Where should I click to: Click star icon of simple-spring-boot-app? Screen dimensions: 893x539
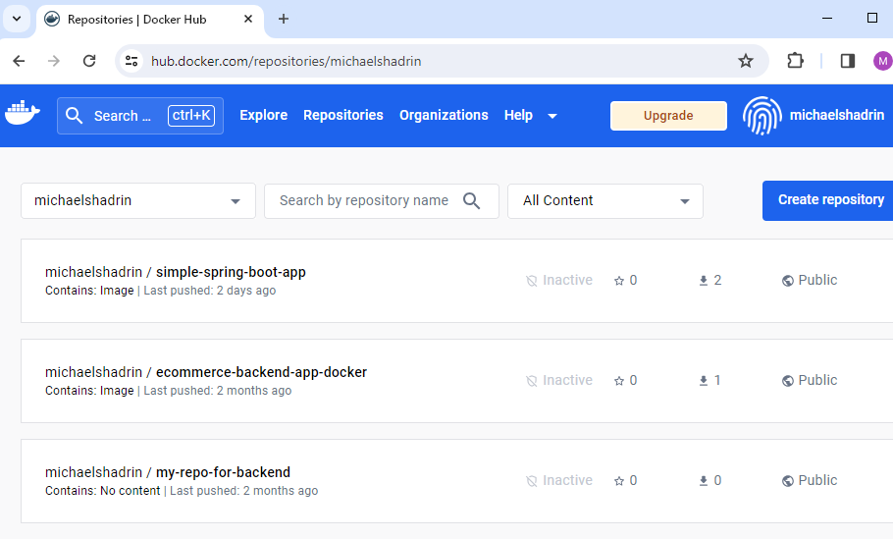tap(619, 281)
